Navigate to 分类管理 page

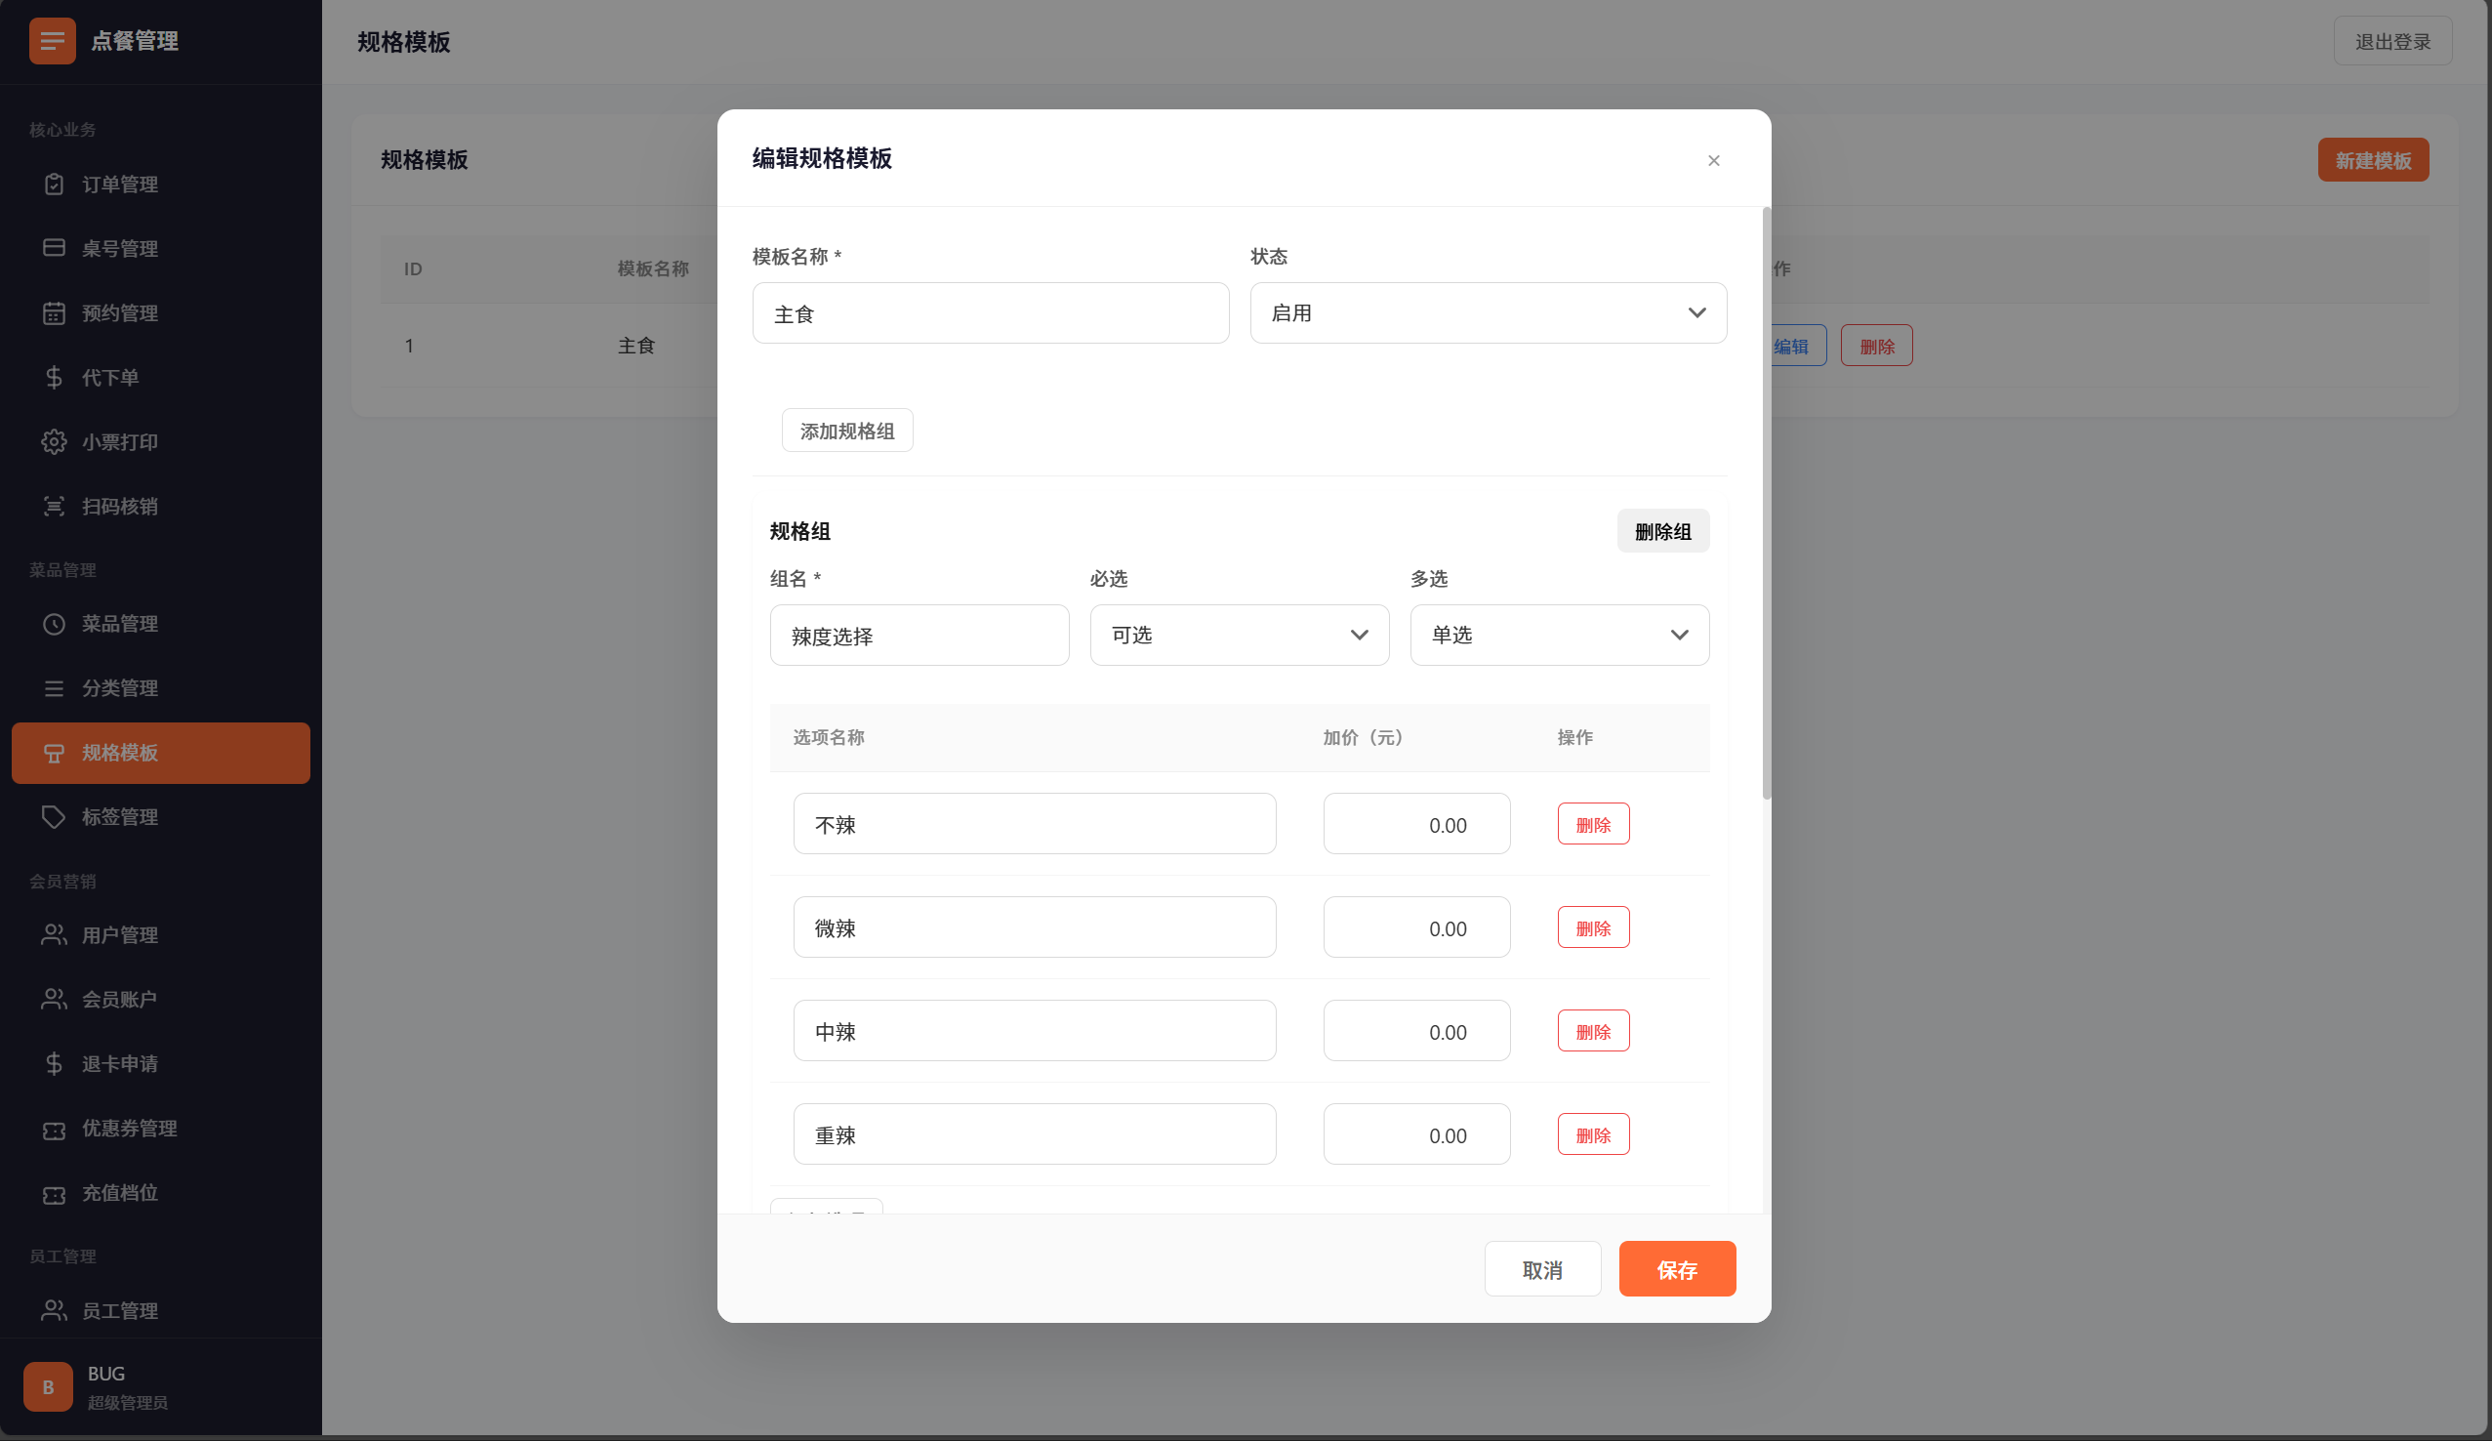(120, 687)
